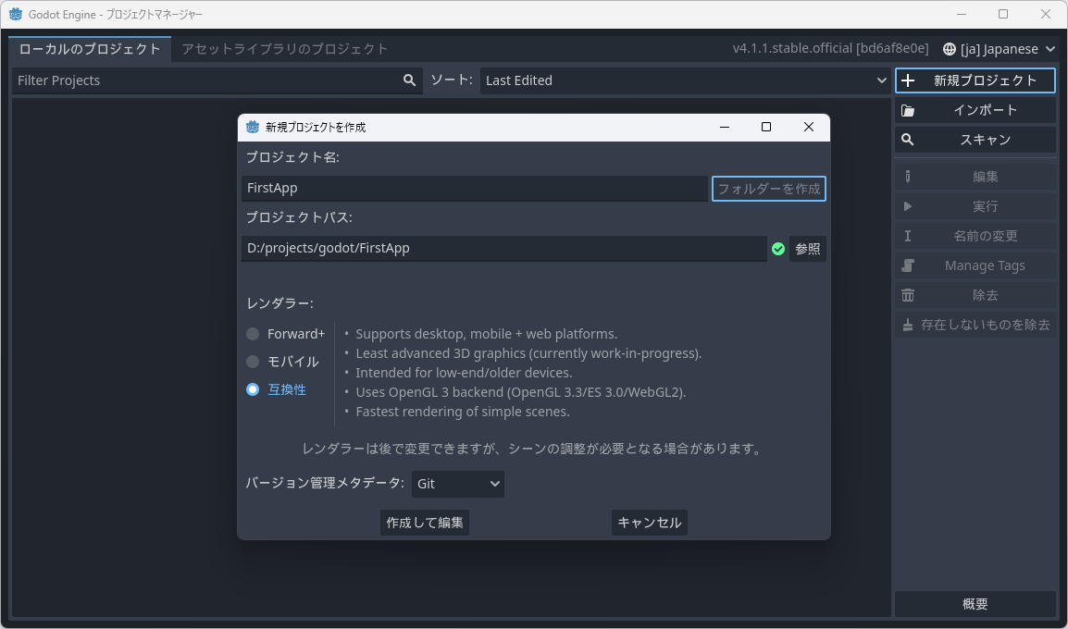
Task: Click the green valid-path check icon
Action: [x=777, y=249]
